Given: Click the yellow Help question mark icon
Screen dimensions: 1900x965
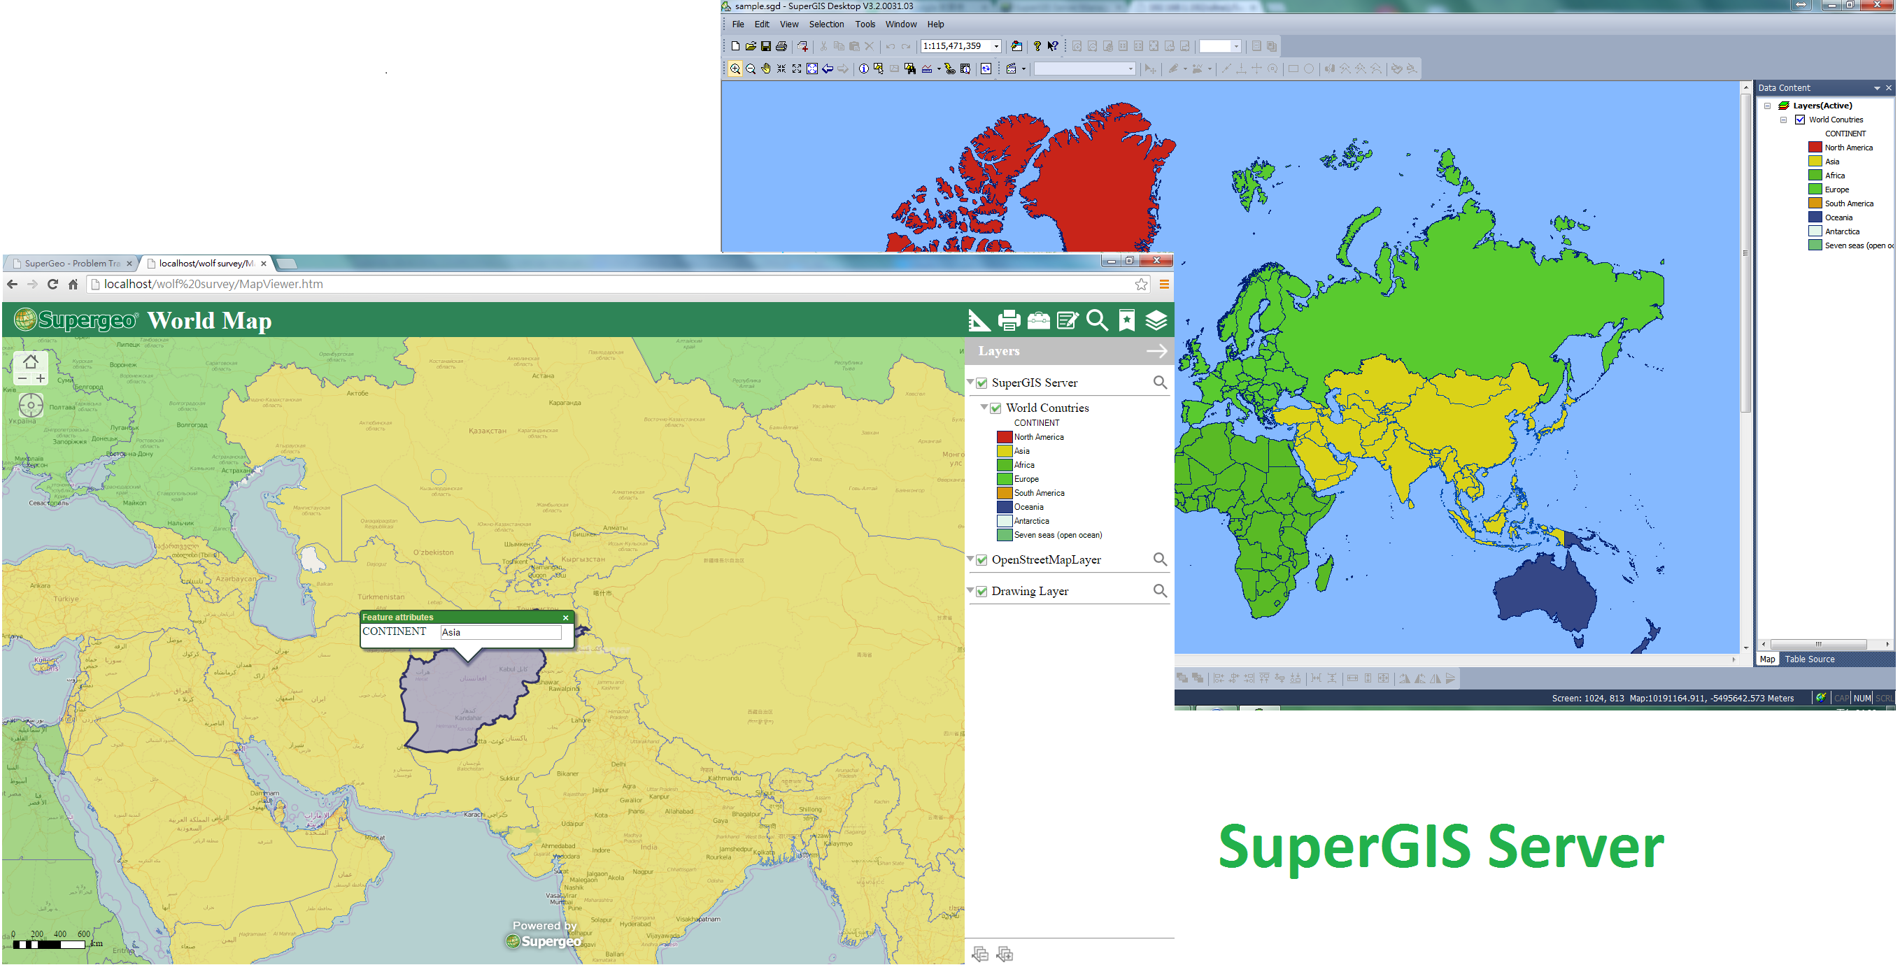Looking at the screenshot, I should 1037,45.
